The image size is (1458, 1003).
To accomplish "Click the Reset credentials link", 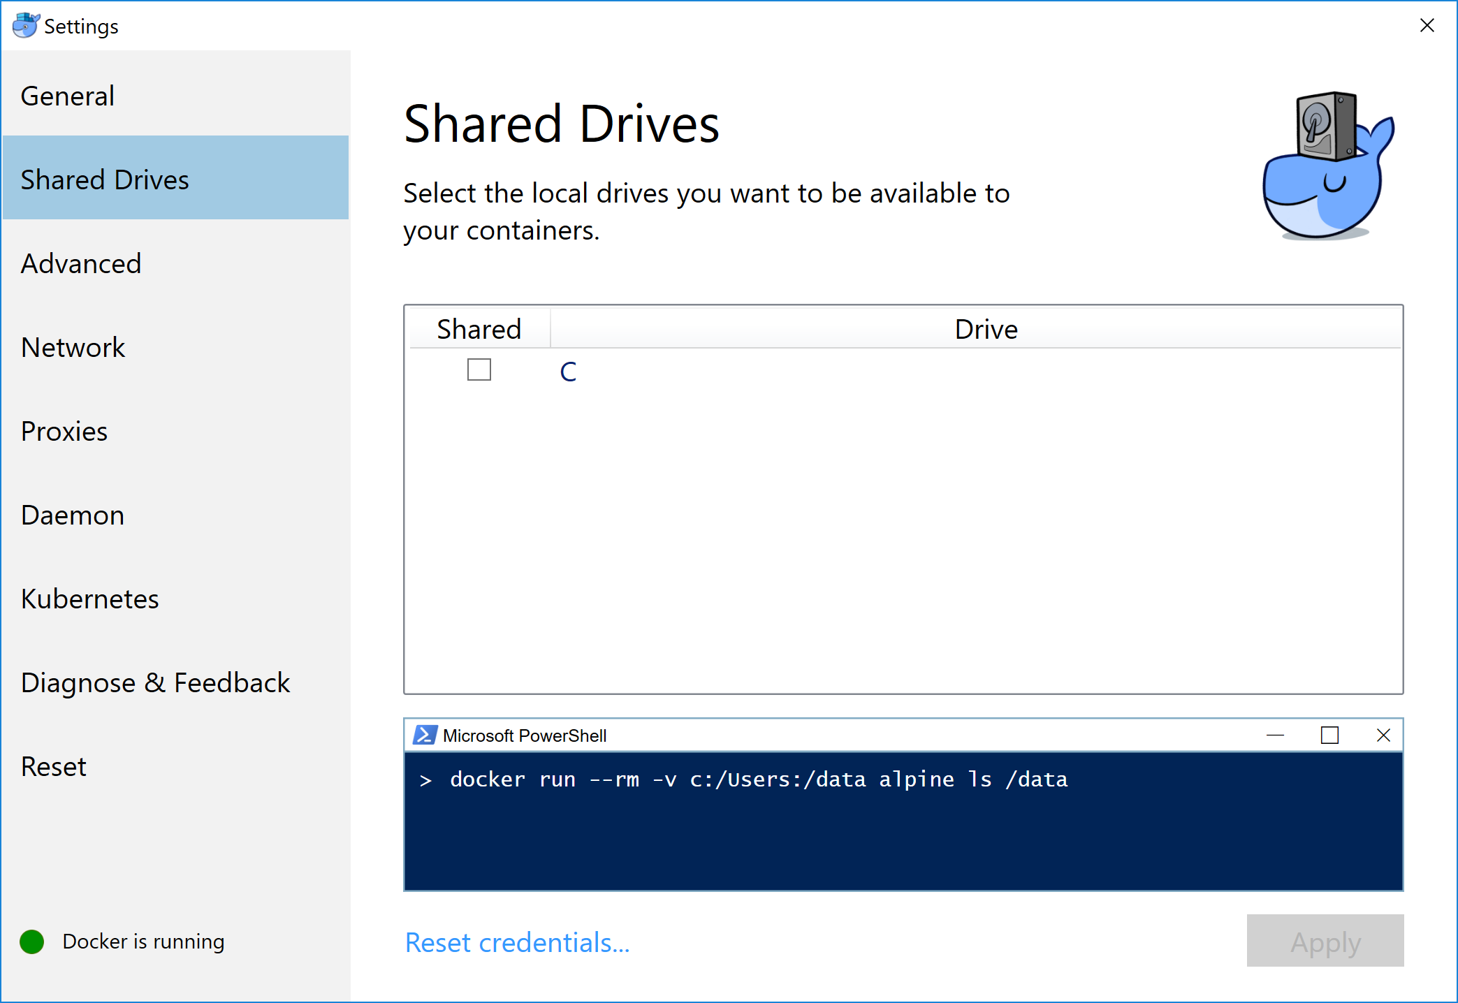I will (x=516, y=942).
